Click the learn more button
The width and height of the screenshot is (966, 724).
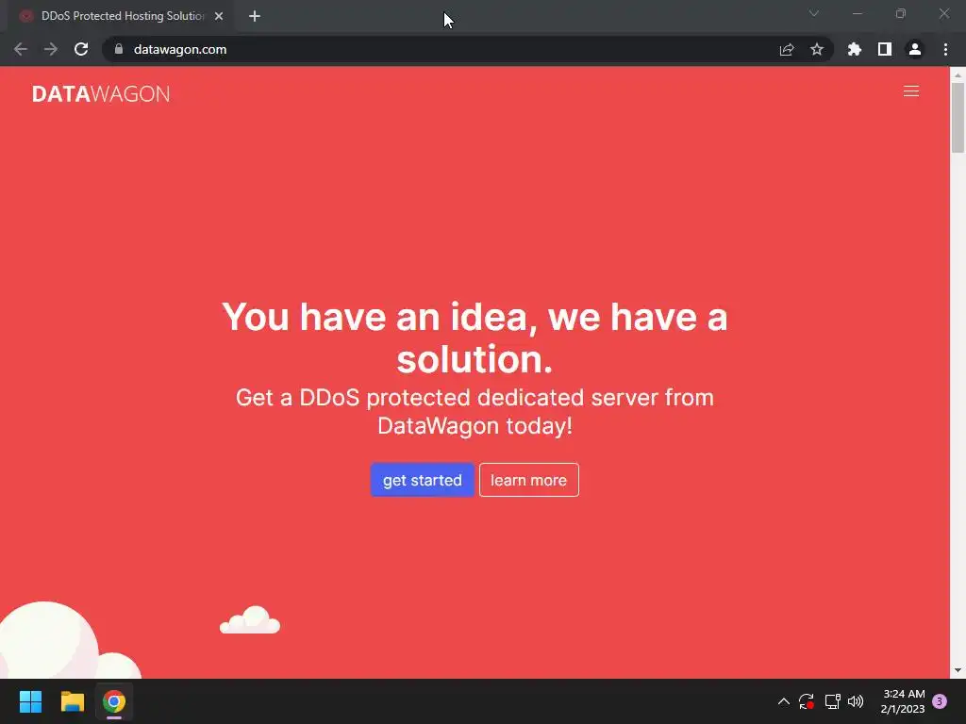click(528, 480)
